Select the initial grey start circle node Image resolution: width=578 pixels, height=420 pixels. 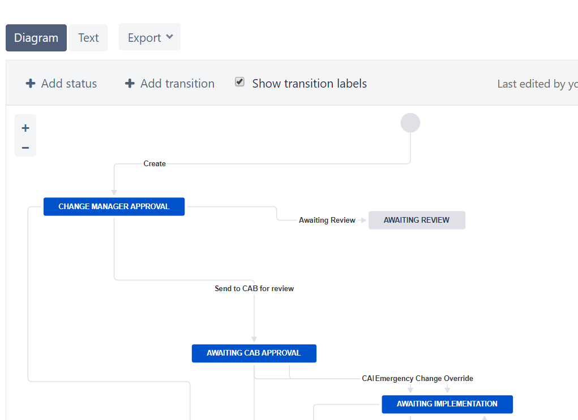pos(410,123)
